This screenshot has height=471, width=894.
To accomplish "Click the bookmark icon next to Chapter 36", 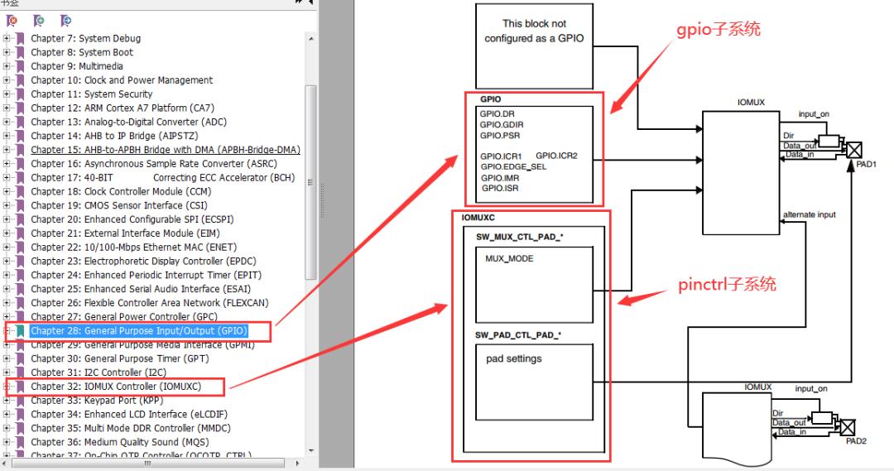I will 21,442.
